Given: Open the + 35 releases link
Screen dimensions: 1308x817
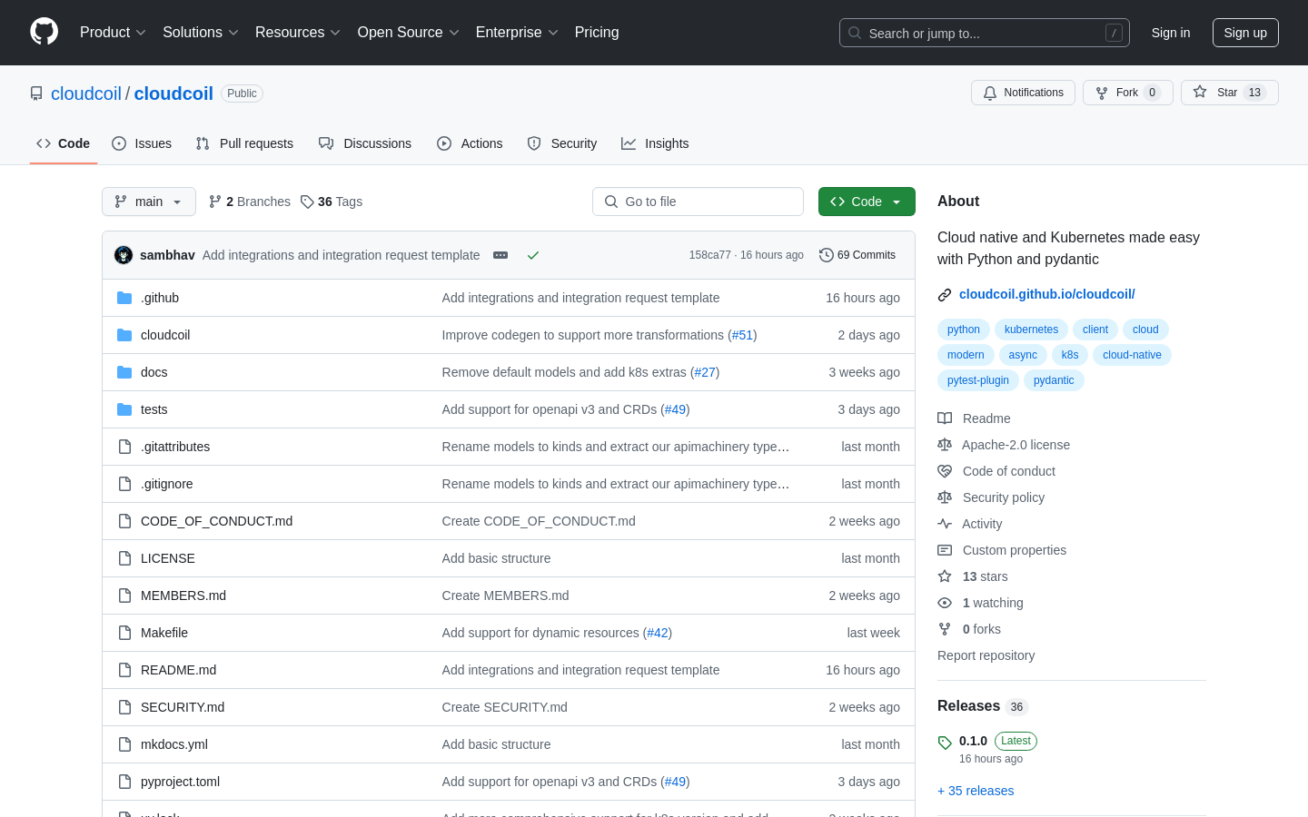Looking at the screenshot, I should [x=976, y=791].
